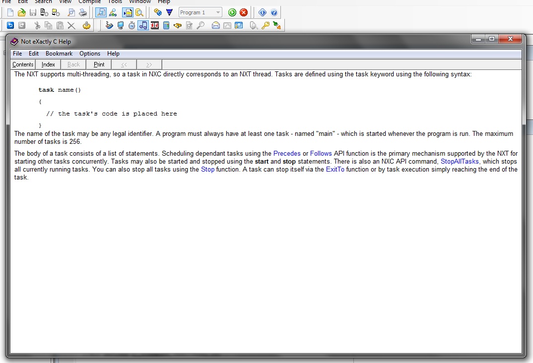Open the Compile menu in the main menu bar
This screenshot has width=533, height=363.
[x=89, y=2]
